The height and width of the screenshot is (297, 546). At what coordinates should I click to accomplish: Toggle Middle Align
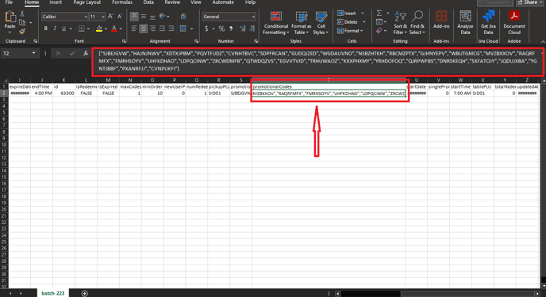tap(144, 17)
